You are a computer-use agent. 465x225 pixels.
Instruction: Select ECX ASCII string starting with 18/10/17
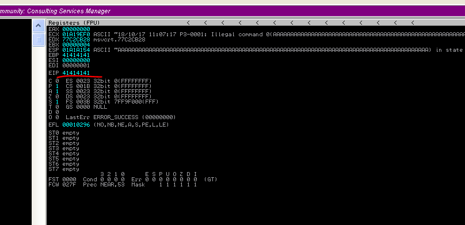click(279, 35)
